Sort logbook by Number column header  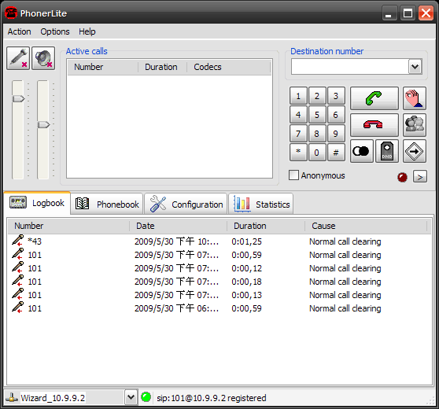[68, 226]
